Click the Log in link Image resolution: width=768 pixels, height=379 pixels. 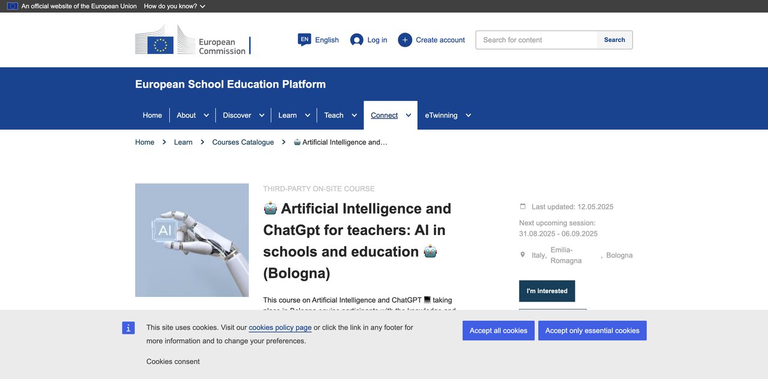pos(377,40)
